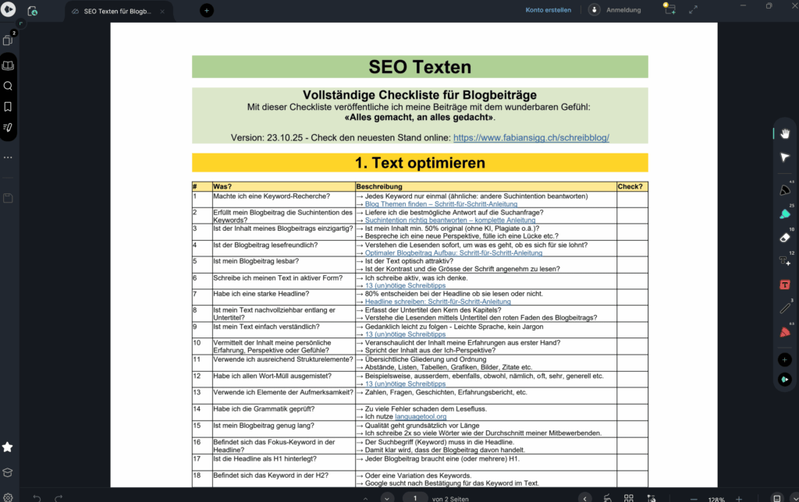
Task: Open Blog Themen finden anleitung link
Action: [442, 204]
